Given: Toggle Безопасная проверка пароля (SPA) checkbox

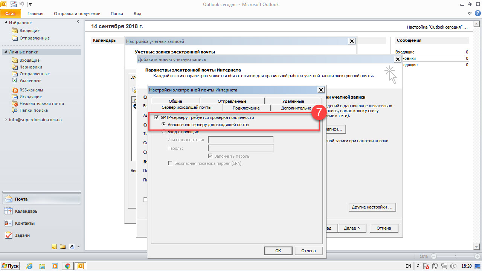Looking at the screenshot, I should (x=170, y=163).
